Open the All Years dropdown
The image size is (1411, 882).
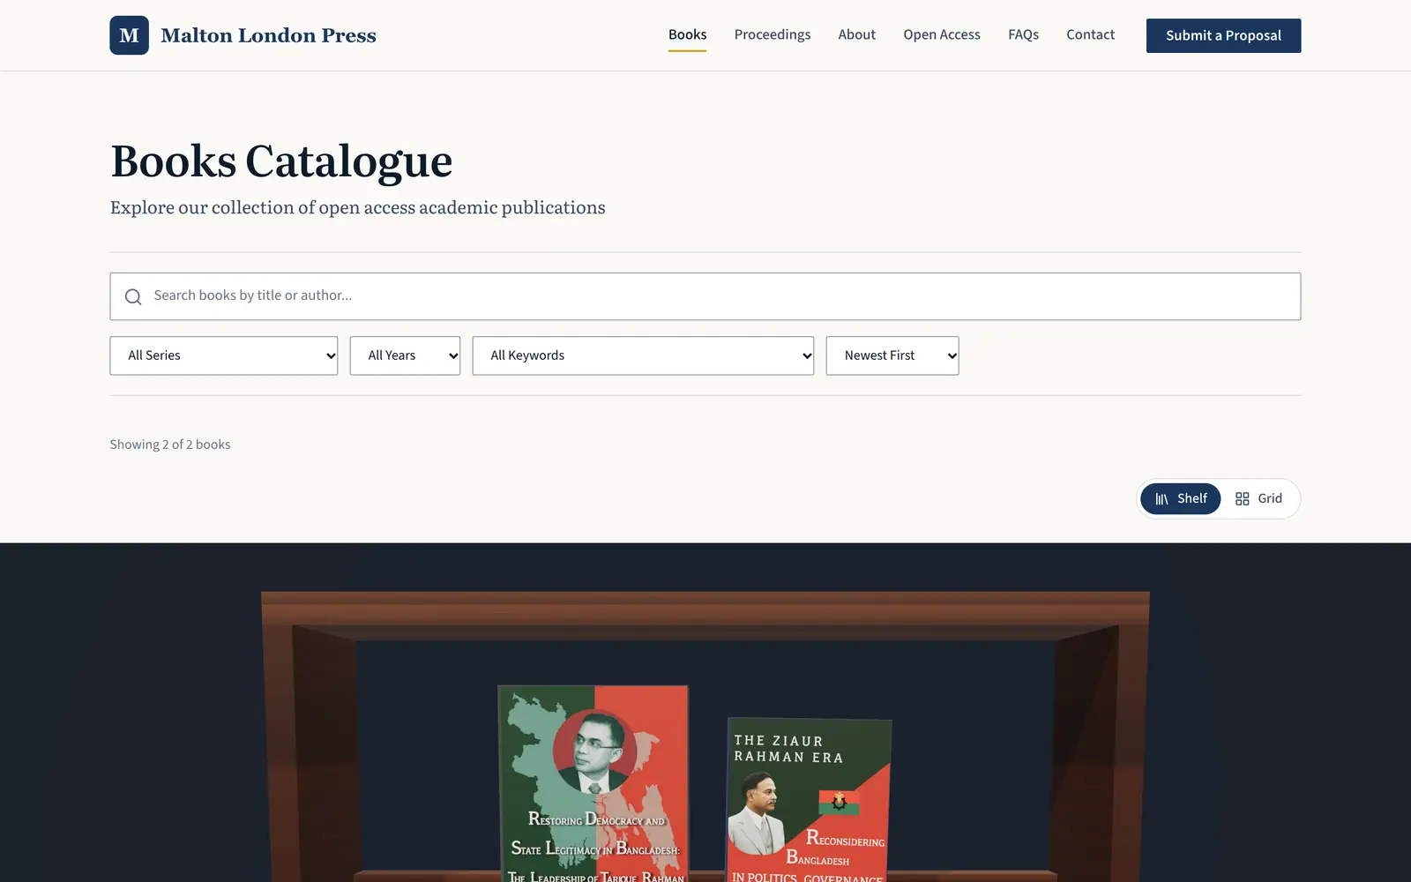click(405, 355)
